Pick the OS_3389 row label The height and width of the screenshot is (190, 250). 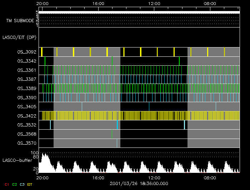(26, 88)
